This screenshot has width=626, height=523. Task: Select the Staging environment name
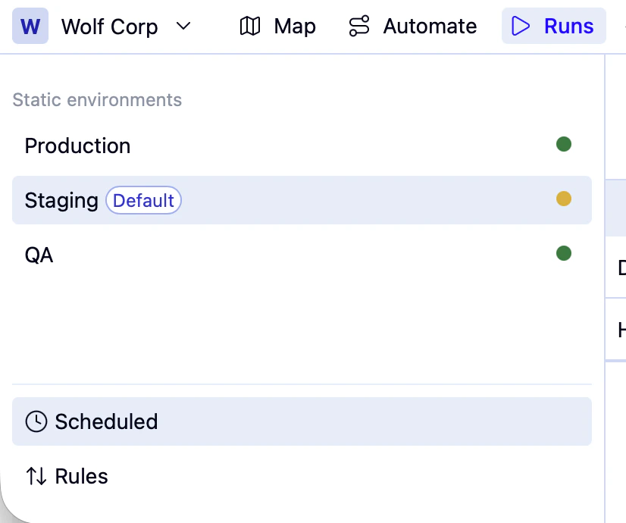pos(61,200)
